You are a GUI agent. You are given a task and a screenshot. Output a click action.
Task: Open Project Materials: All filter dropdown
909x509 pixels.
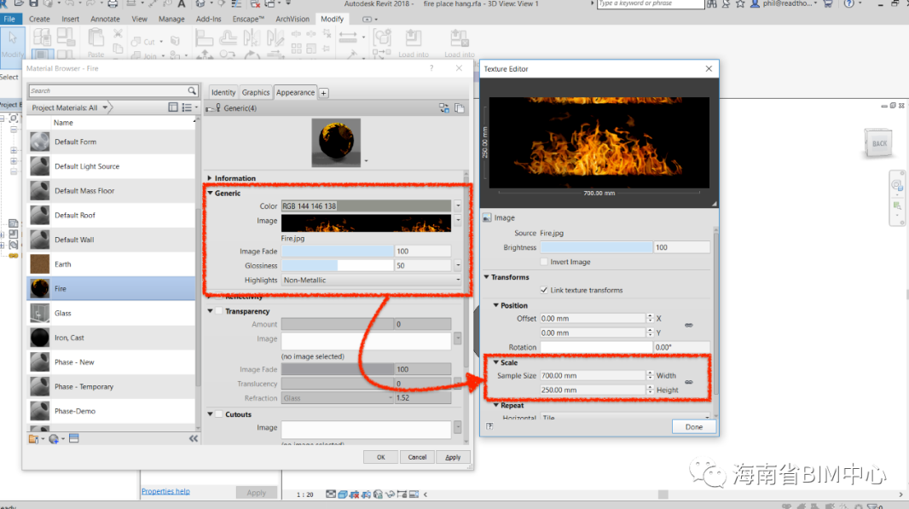point(106,108)
